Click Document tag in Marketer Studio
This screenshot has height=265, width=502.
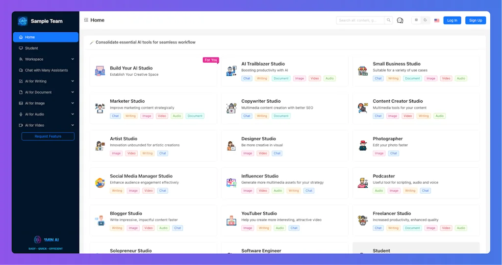195,116
